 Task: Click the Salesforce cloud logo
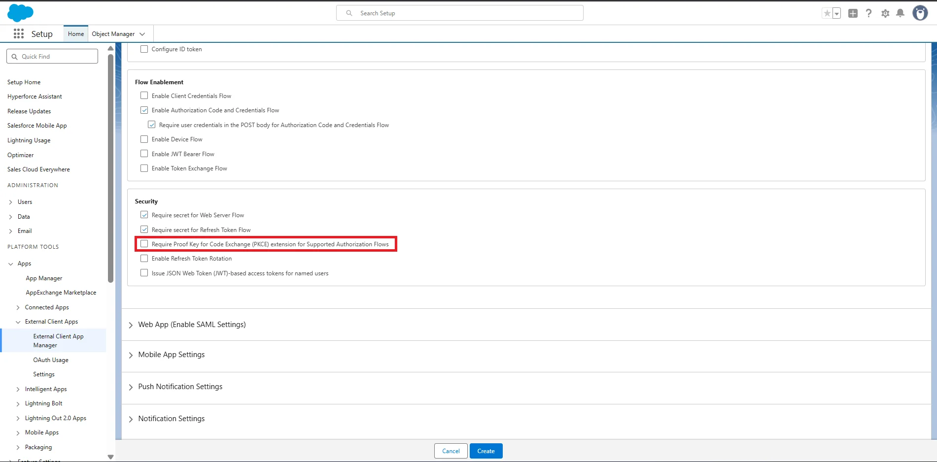click(x=20, y=12)
